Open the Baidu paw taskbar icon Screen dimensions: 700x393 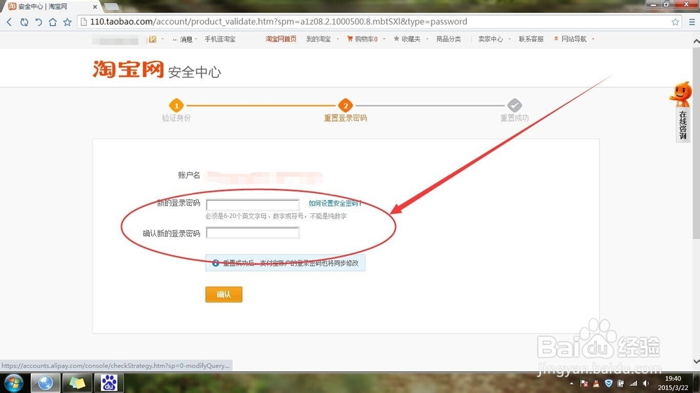[108, 383]
